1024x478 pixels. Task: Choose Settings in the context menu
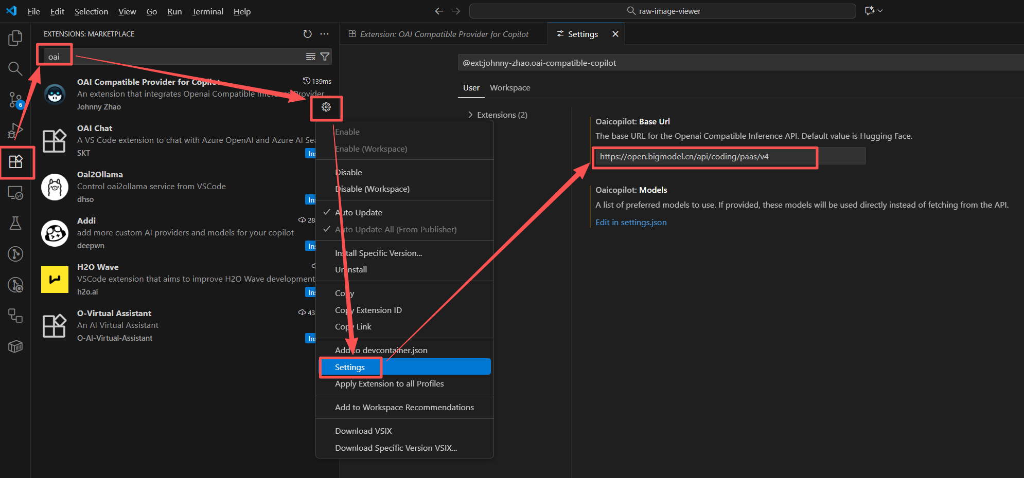(x=404, y=367)
